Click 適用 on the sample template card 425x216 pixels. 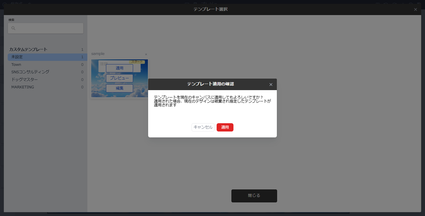pyautogui.click(x=119, y=68)
